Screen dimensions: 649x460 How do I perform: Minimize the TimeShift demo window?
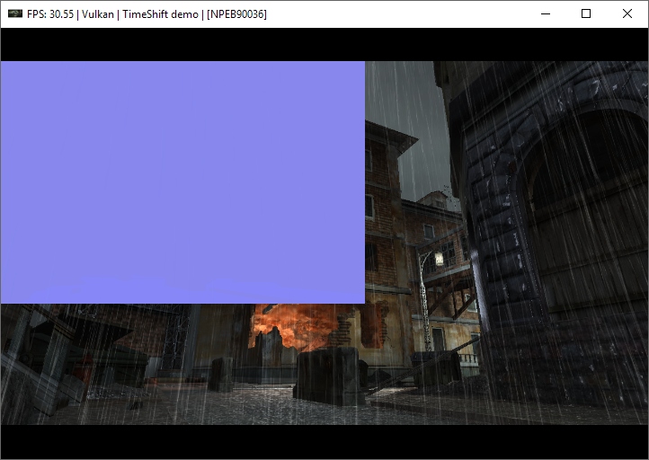click(546, 13)
